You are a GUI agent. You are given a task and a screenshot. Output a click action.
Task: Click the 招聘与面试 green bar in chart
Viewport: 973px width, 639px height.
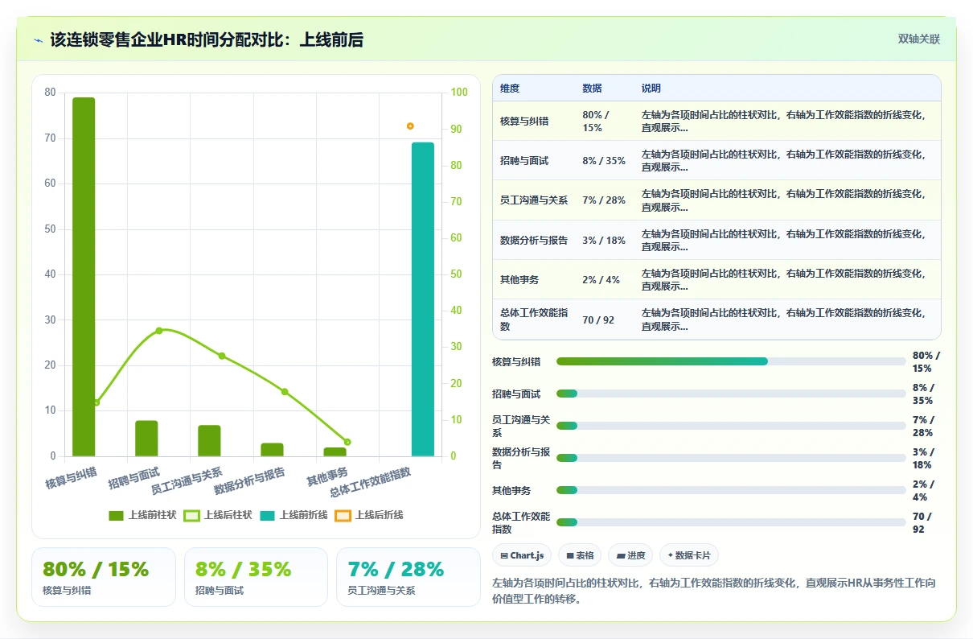pos(146,439)
